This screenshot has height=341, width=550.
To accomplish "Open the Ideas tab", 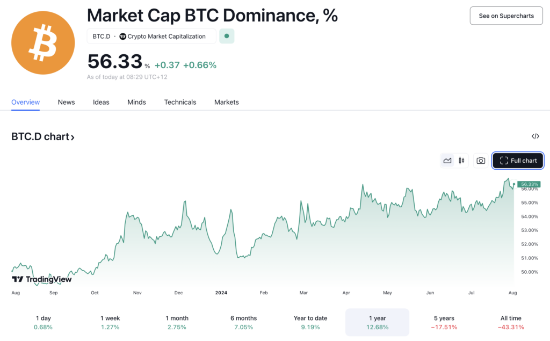I will 101,102.
